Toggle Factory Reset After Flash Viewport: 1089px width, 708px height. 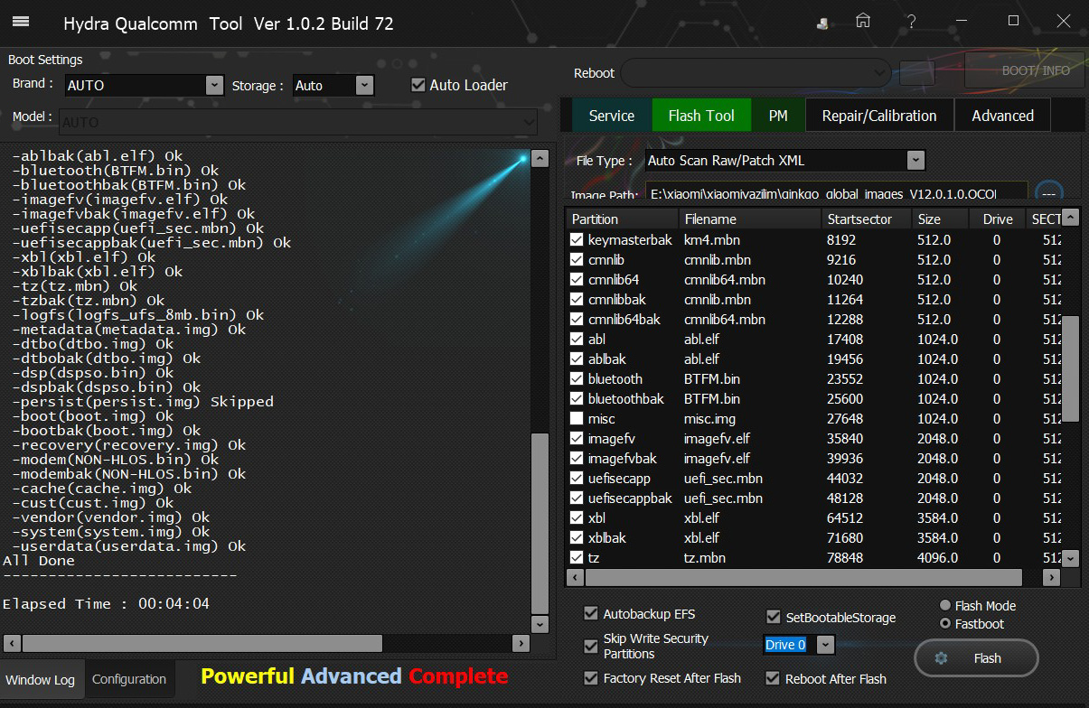click(591, 678)
